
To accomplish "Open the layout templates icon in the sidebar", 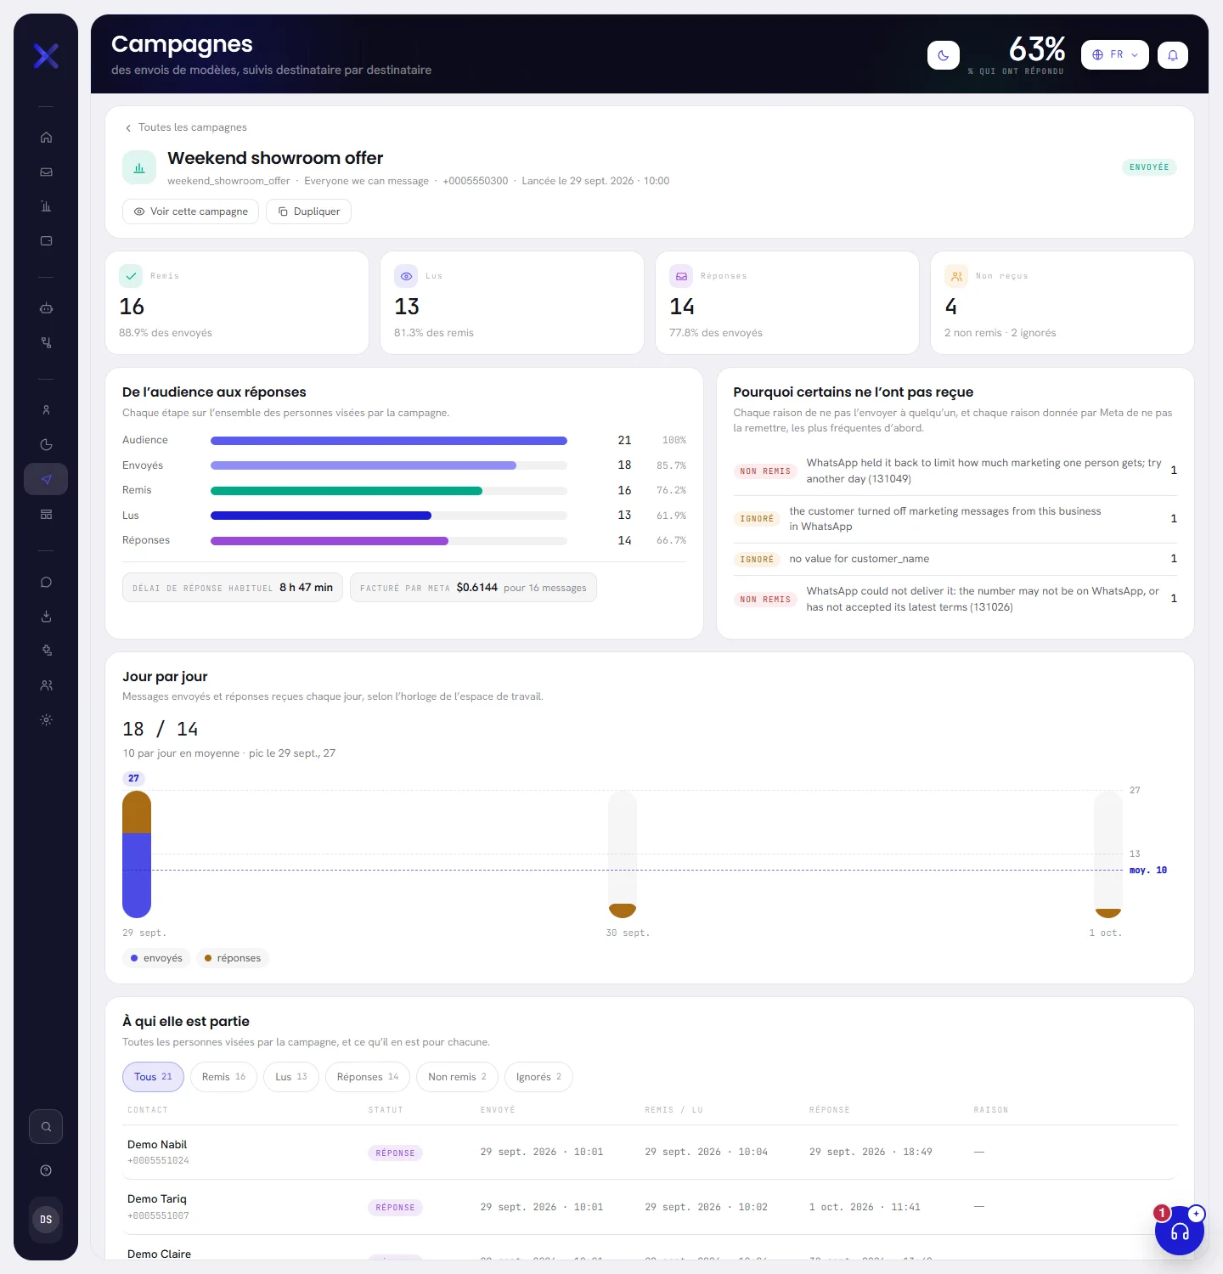I will pos(46,515).
